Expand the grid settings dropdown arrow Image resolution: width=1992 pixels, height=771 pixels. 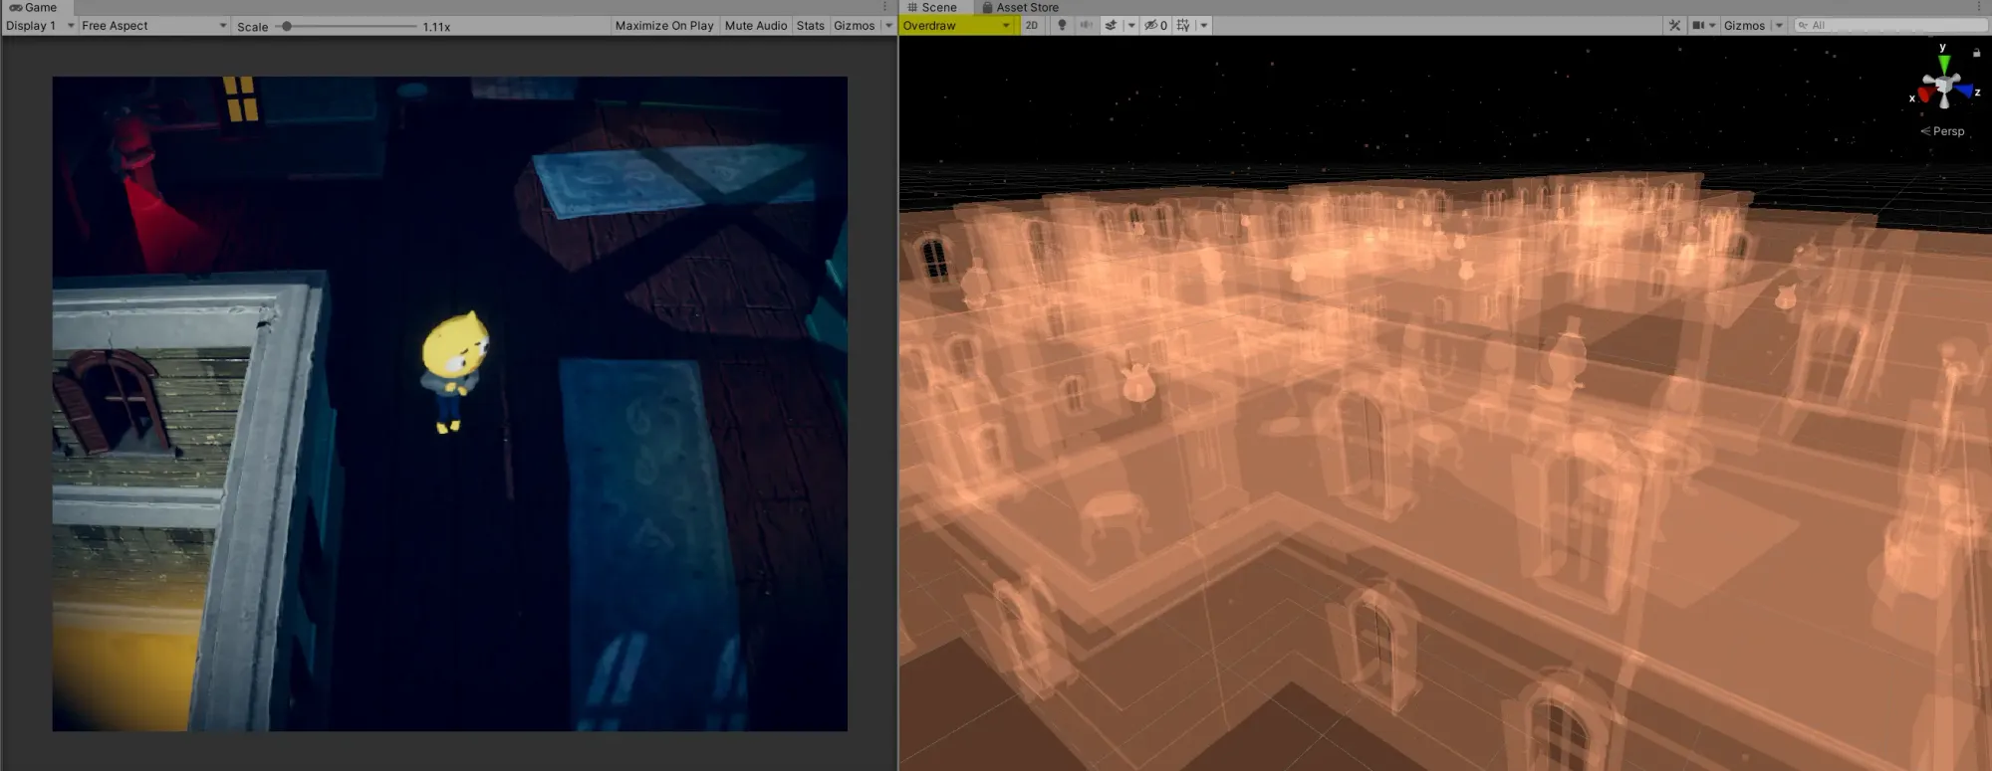(1203, 26)
